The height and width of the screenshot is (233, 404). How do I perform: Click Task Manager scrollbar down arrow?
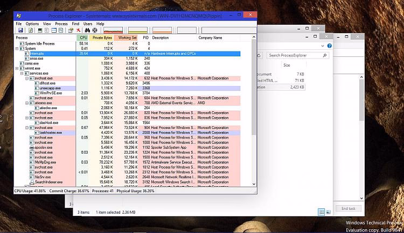click(361, 198)
